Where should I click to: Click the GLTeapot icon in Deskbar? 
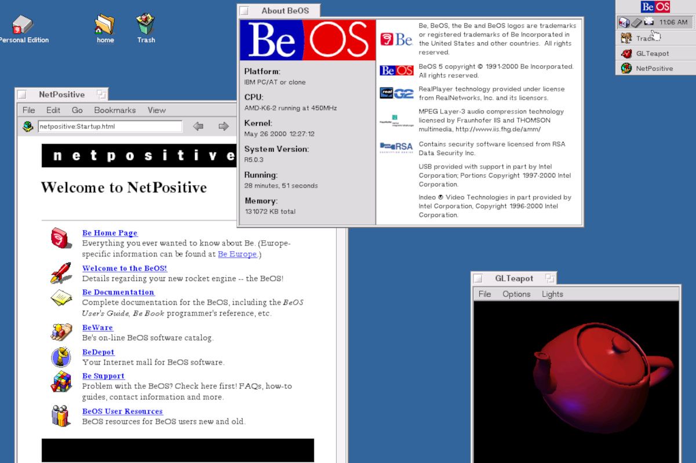pyautogui.click(x=626, y=53)
